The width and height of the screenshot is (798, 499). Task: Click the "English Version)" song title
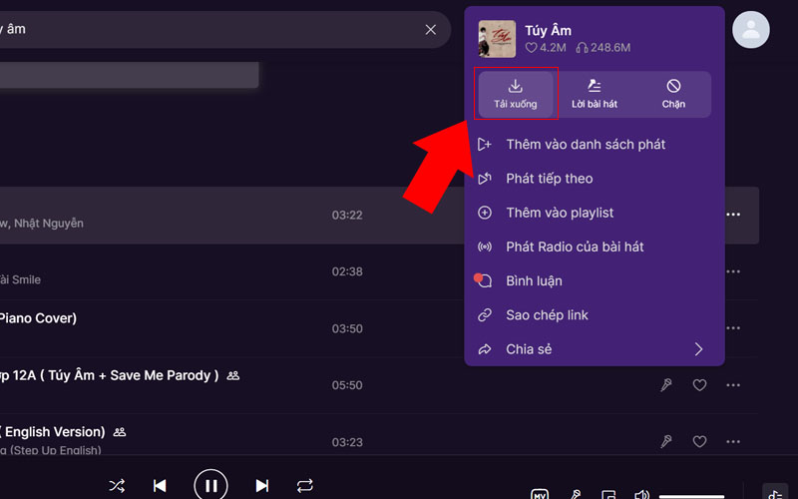(55, 432)
